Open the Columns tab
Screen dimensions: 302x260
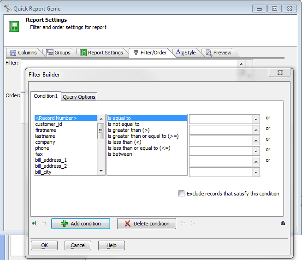[24, 53]
